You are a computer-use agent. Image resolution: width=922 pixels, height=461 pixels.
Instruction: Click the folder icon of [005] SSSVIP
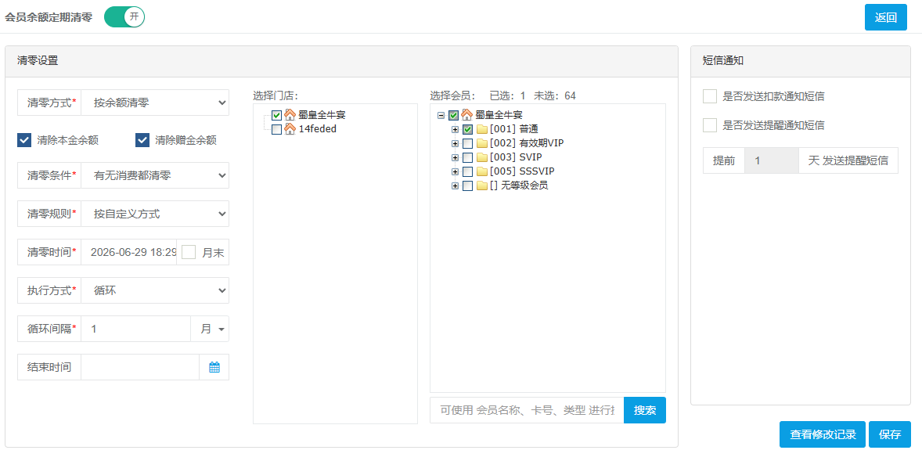481,171
